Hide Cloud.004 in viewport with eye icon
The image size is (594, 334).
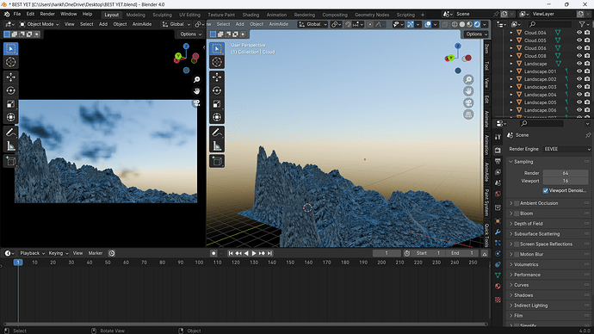pos(579,33)
